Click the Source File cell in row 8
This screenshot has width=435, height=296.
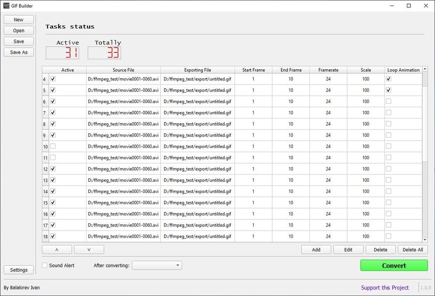(123, 124)
